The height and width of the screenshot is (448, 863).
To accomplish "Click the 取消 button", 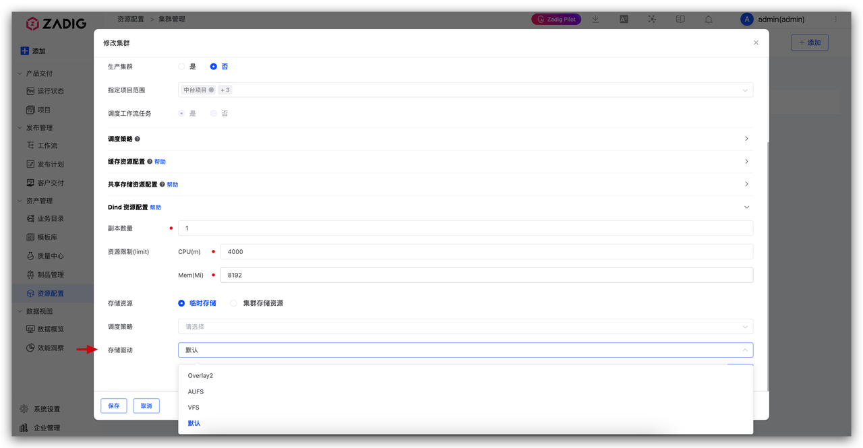I will tap(146, 406).
